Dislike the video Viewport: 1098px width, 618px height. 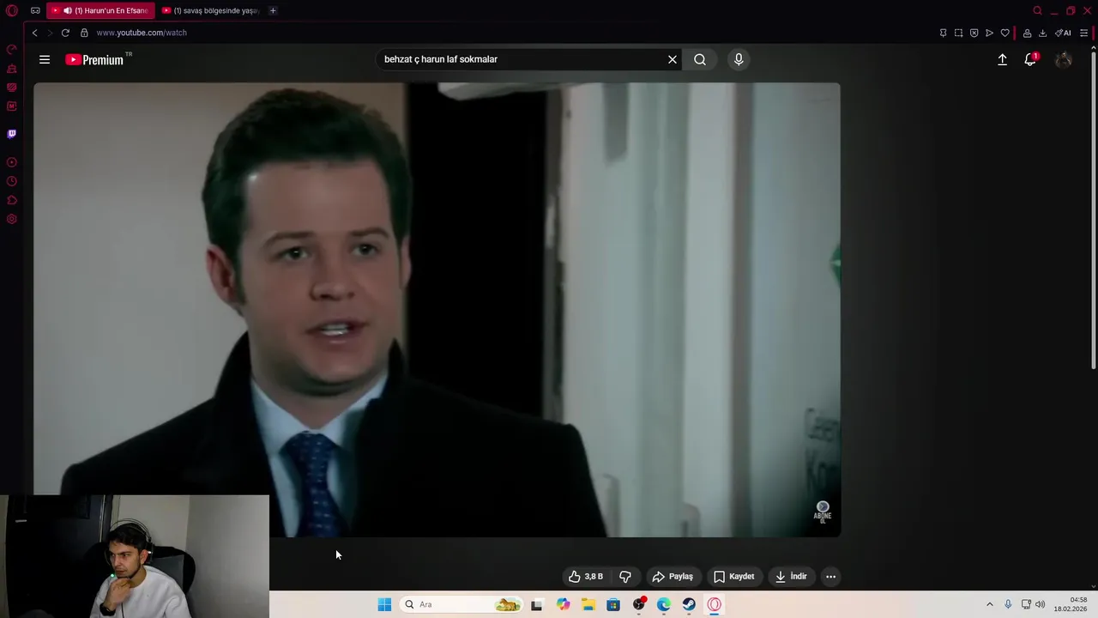[x=625, y=577]
